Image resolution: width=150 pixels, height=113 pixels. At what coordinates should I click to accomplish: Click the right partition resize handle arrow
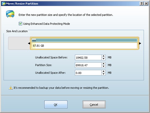pos(140,43)
